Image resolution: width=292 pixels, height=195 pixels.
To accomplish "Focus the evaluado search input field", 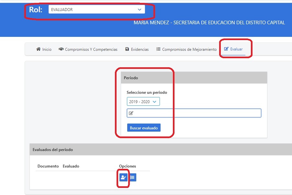I will (194, 113).
